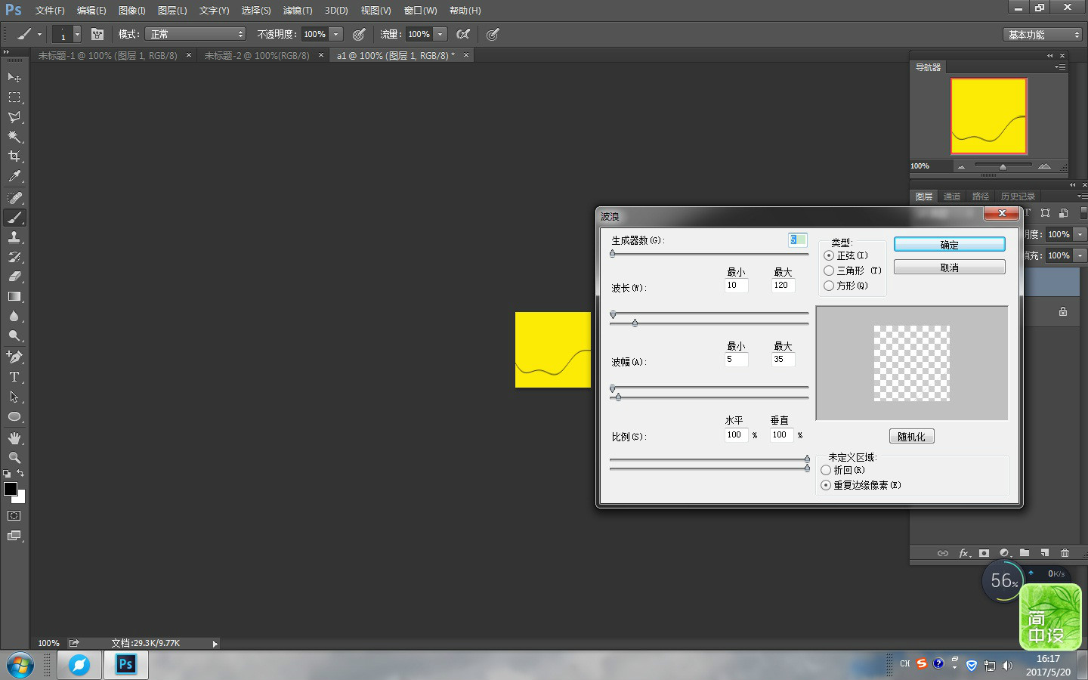
Task: Select the Rectangular Marquee tool
Action: click(14, 97)
